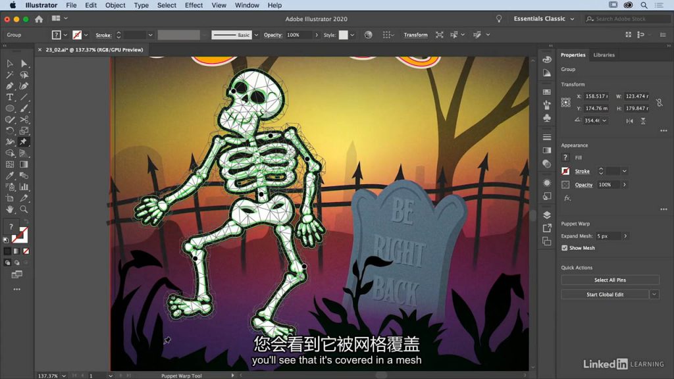The width and height of the screenshot is (674, 379).
Task: Choose the Shape Builder tool
Action: point(9,153)
